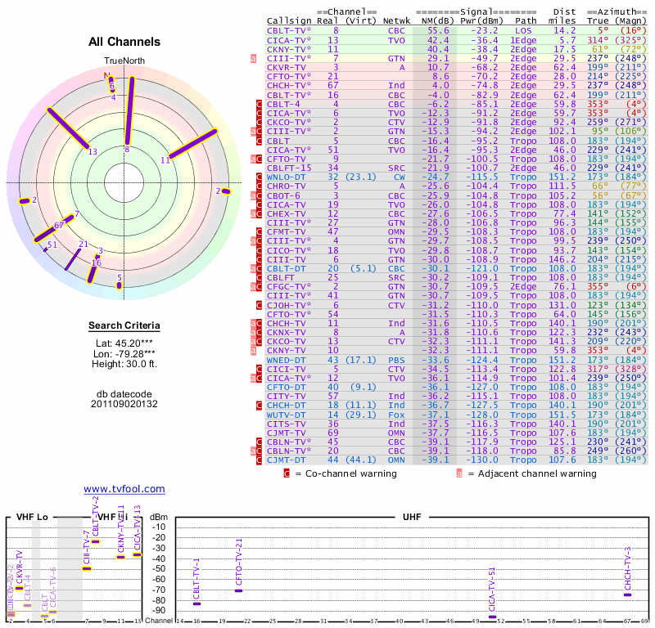The image size is (655, 628).
Task: Click the Adjacent channel warning legend icon
Action: pyautogui.click(x=459, y=473)
